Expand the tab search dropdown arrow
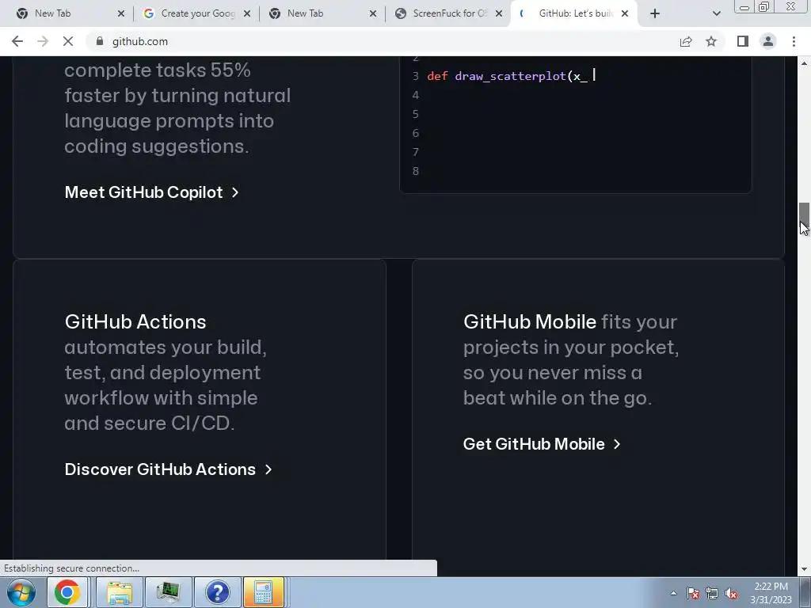This screenshot has height=608, width=811. pyautogui.click(x=716, y=13)
